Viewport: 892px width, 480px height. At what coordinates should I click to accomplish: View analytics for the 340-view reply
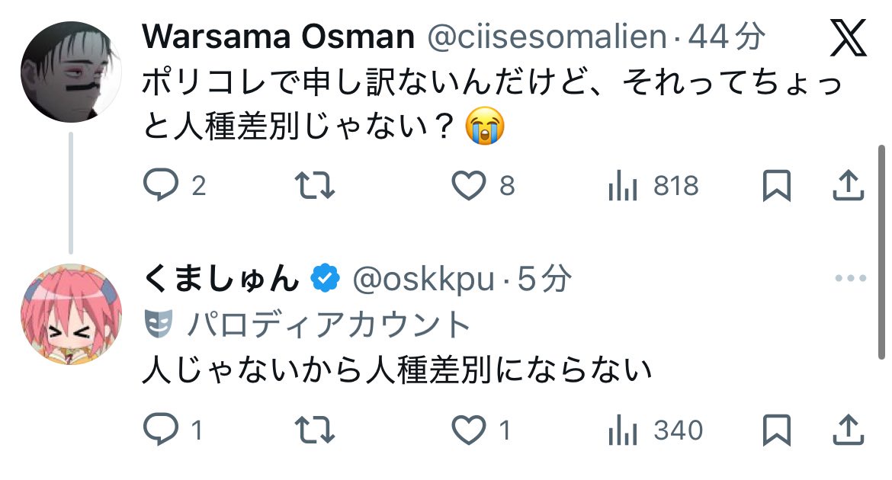click(x=622, y=431)
